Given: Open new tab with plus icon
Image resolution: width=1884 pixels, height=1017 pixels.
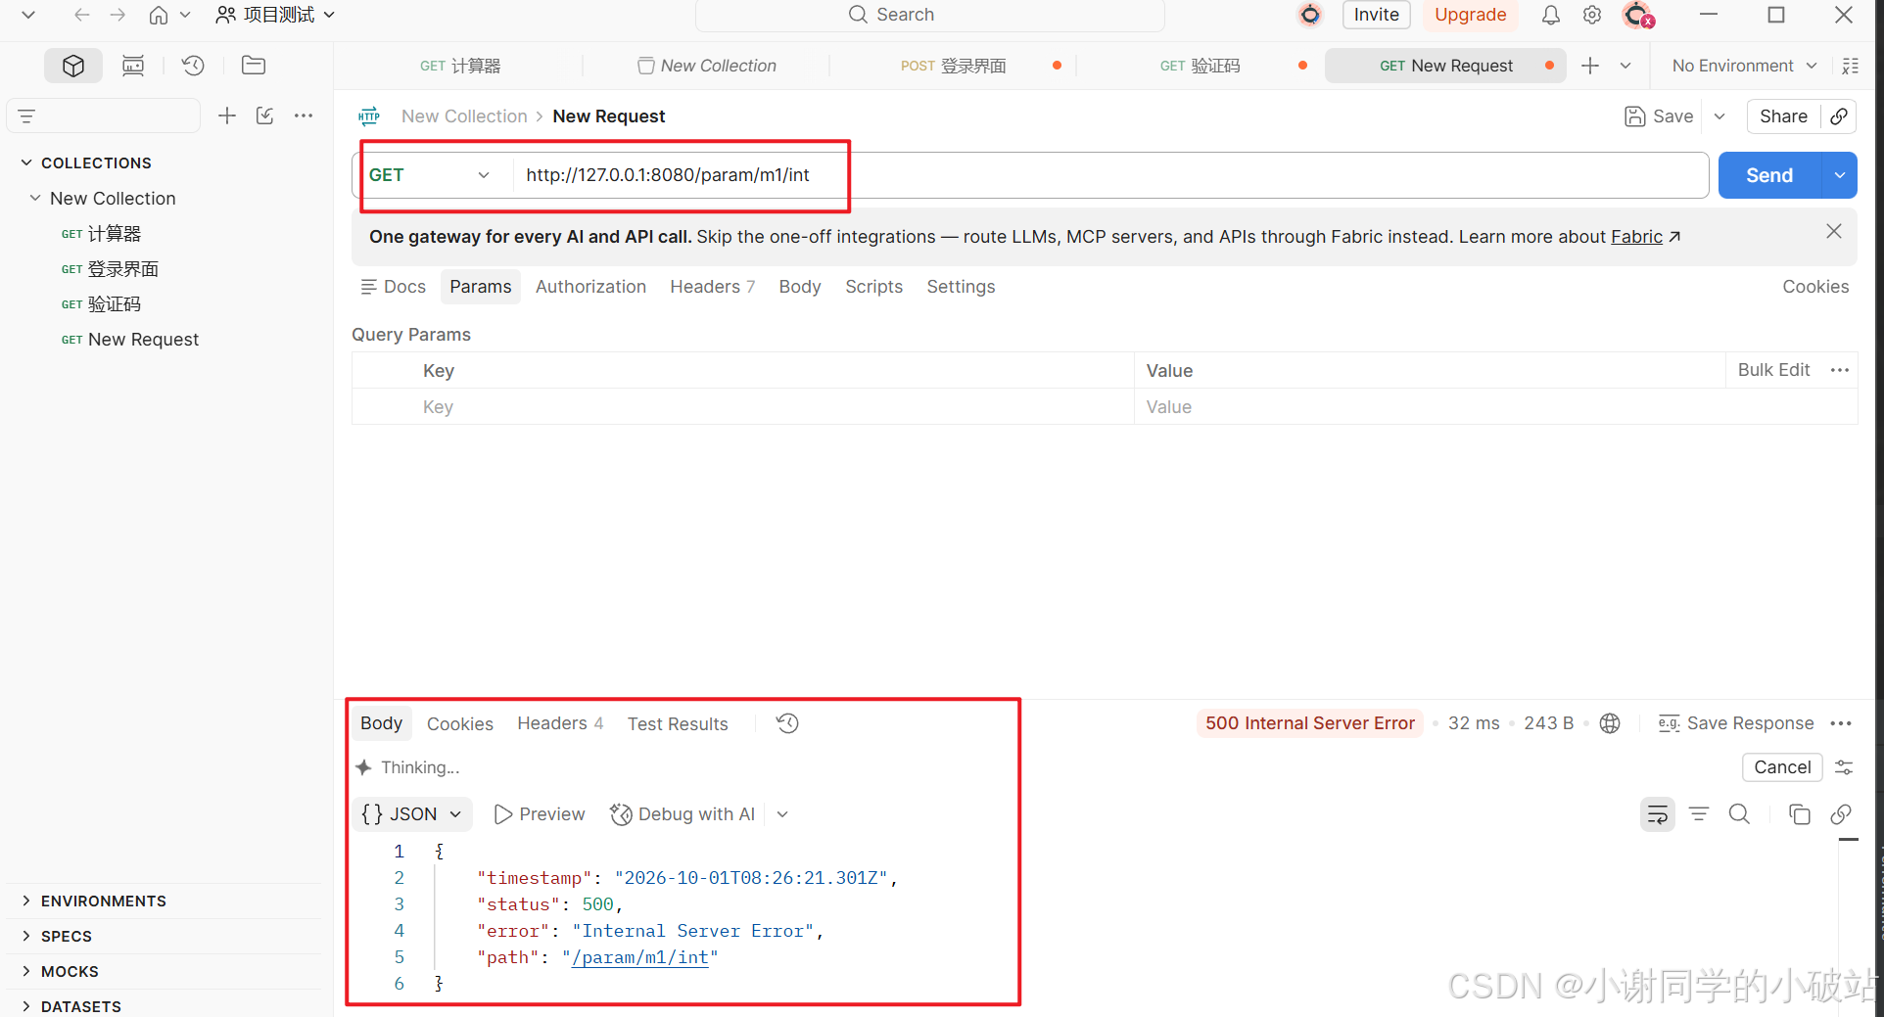Looking at the screenshot, I should pyautogui.click(x=1590, y=66).
